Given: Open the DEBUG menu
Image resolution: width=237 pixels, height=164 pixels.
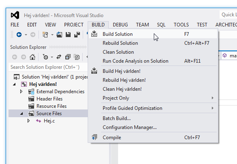Looking at the screenshot, I should click(x=120, y=25).
